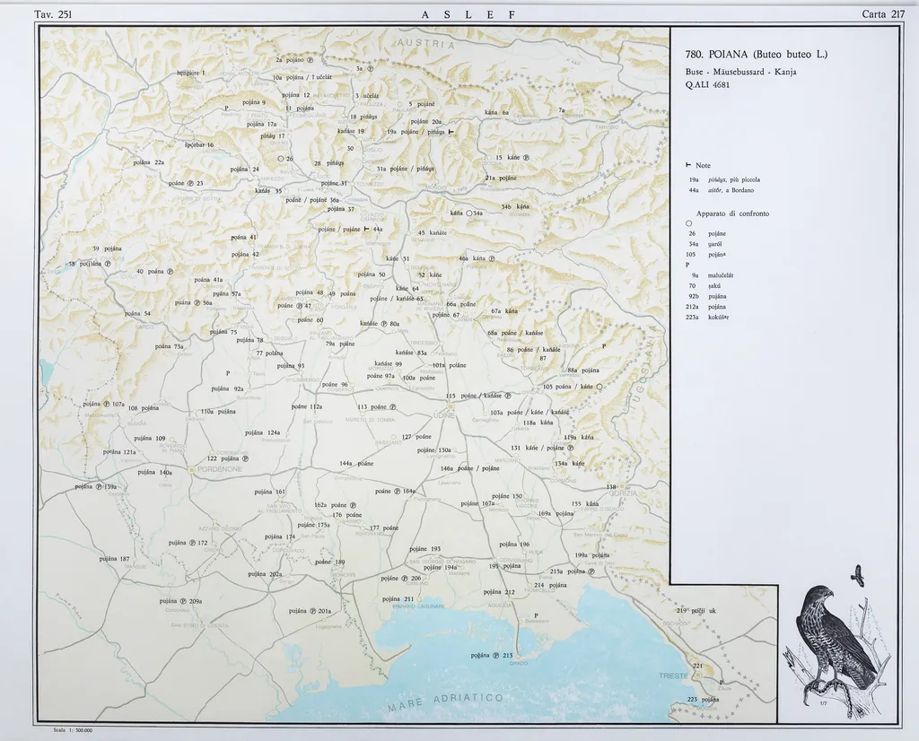Click the small flying bird drawing
919x741 pixels.
[x=858, y=575]
